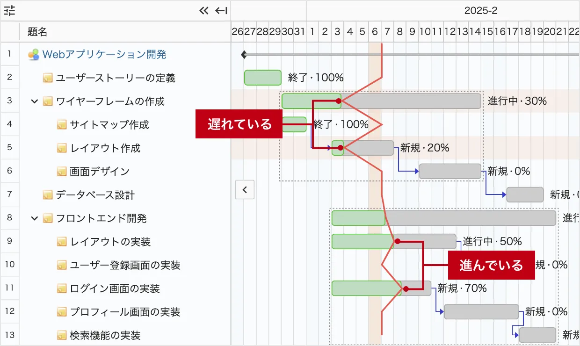Click the データベース設計 ticket icon

(x=47, y=195)
